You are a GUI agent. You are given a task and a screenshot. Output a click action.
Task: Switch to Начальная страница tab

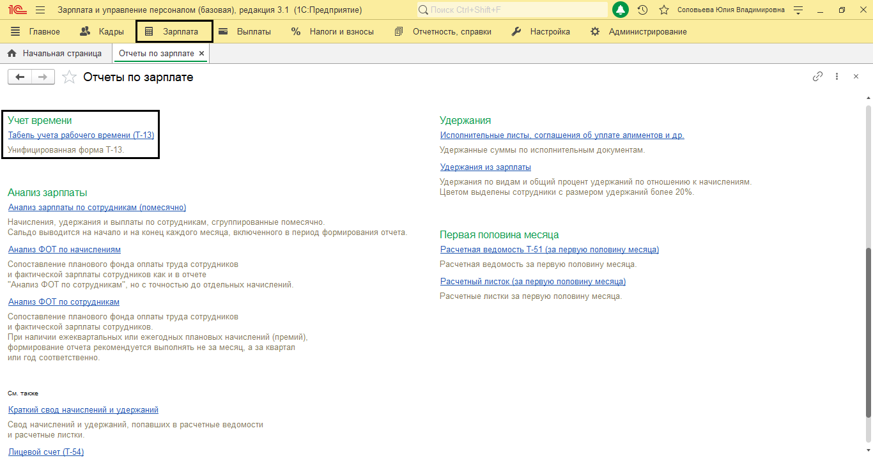pos(55,54)
